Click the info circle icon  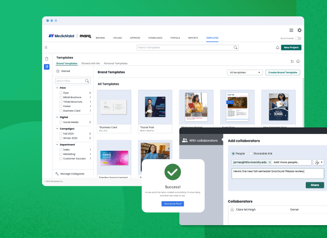click(x=298, y=61)
